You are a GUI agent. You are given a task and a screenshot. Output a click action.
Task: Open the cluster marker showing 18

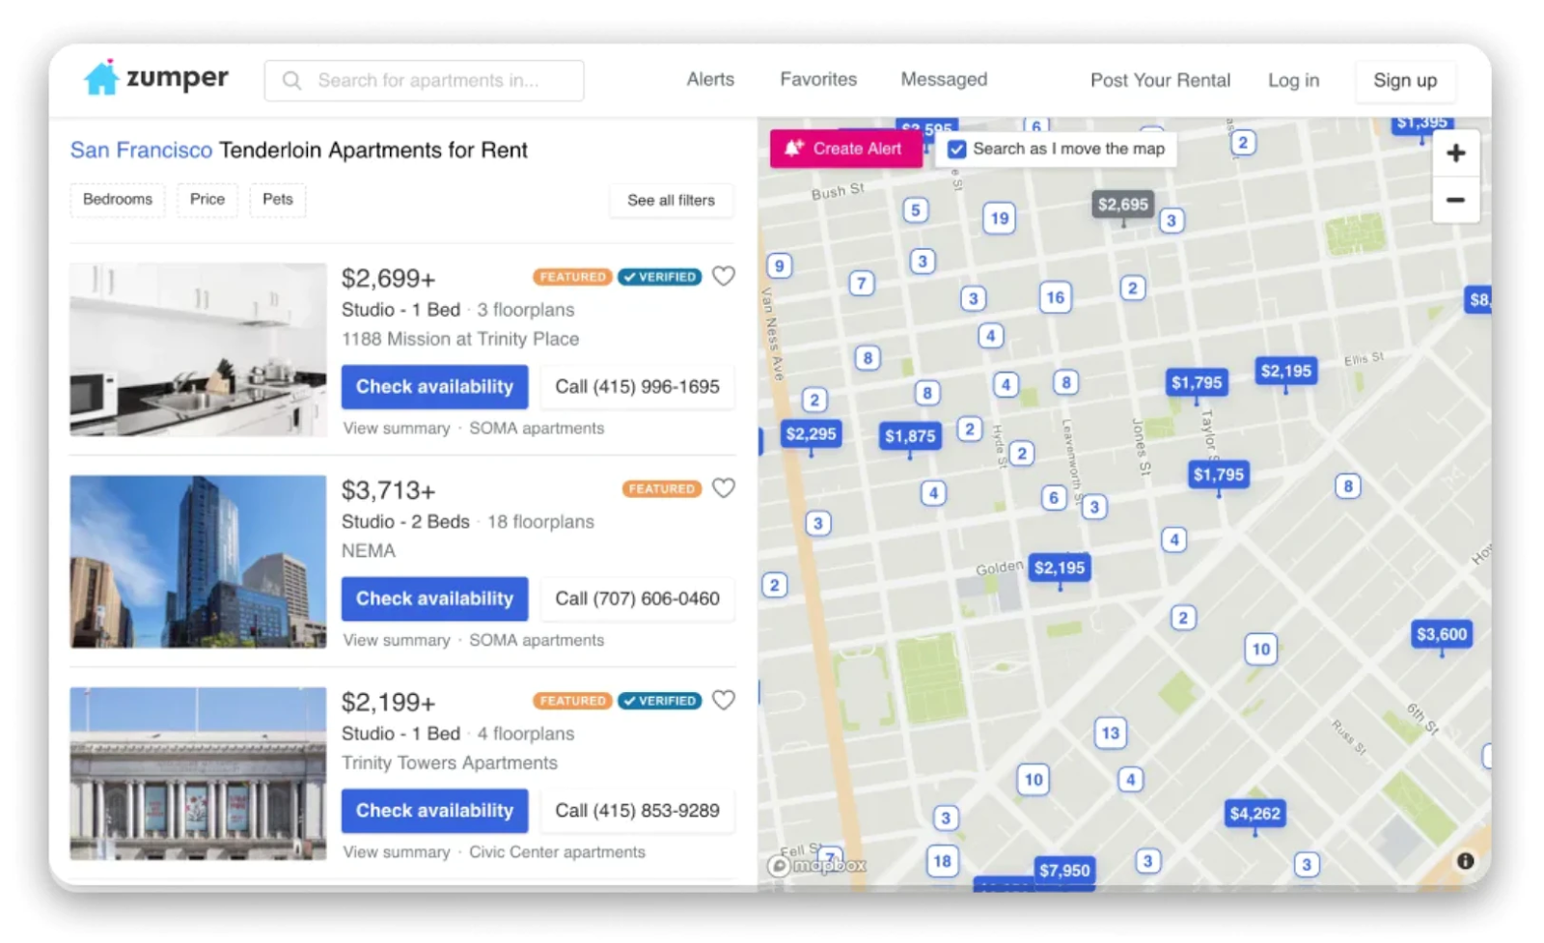pyautogui.click(x=942, y=861)
